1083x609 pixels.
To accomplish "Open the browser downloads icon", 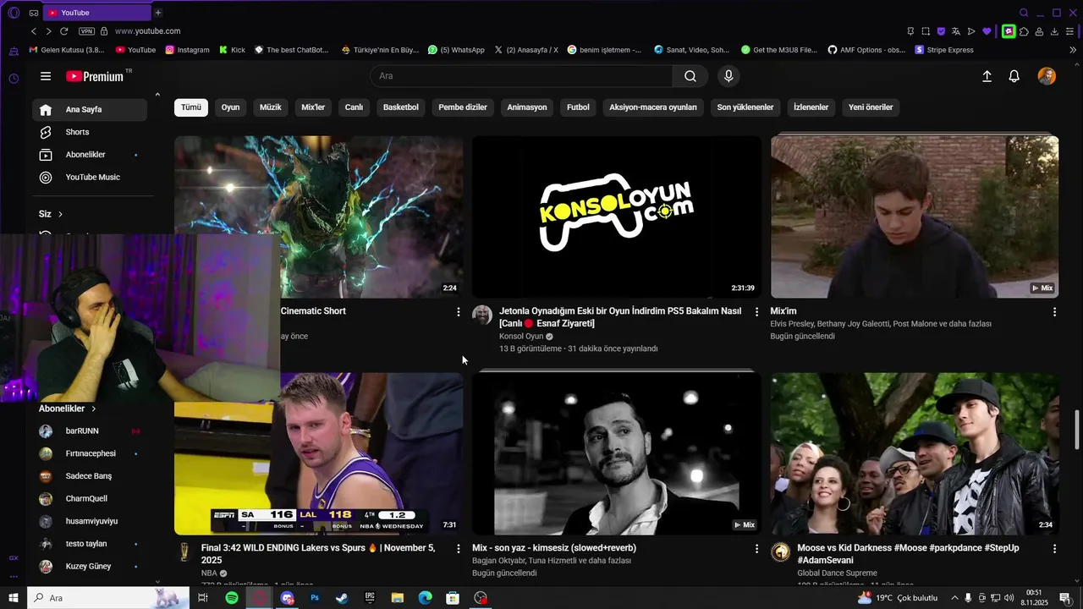I will click(1054, 31).
